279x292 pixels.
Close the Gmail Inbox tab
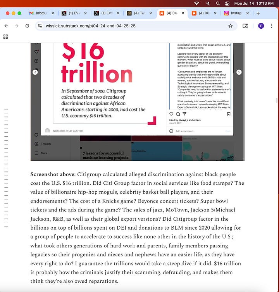pos(53,13)
